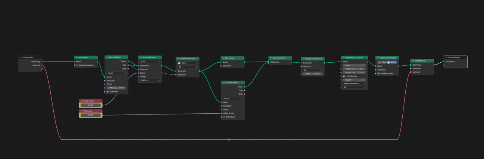The image size is (484, 159).
Task: Click Set Shade Smooth's Selection socket
Action: click(375, 70)
